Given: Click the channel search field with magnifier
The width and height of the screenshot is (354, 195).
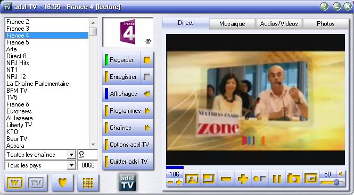Looking at the screenshot, I should (x=88, y=155).
